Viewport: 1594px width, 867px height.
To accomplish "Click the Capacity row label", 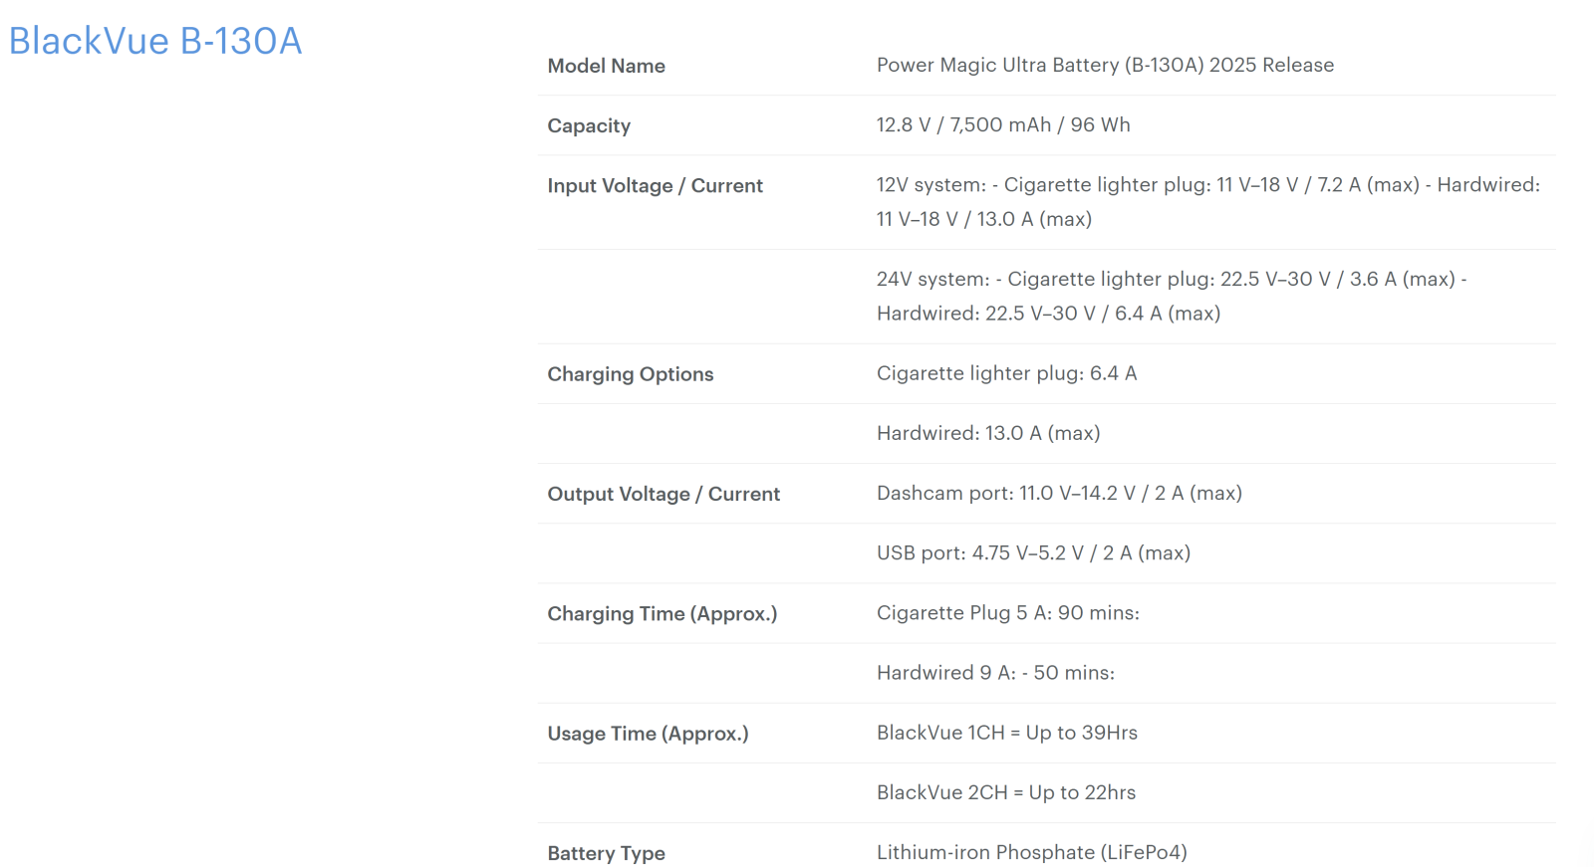I will pos(589,125).
